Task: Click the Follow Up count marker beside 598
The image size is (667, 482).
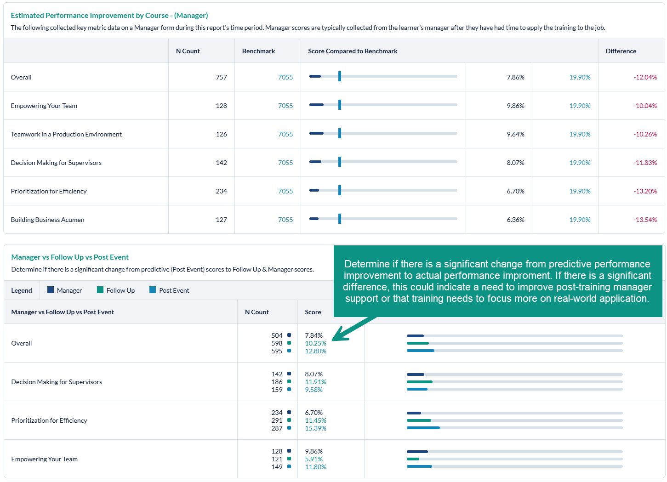Action: click(289, 343)
